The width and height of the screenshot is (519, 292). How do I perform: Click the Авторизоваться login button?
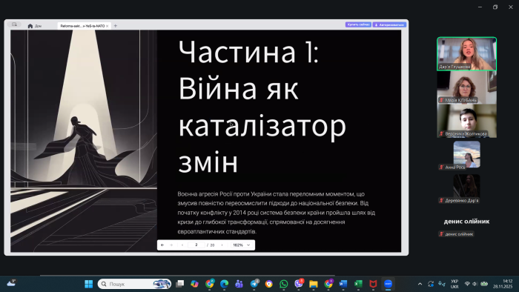[389, 24]
